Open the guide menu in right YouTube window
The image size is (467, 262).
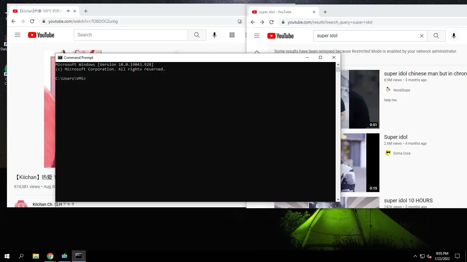pyautogui.click(x=257, y=36)
